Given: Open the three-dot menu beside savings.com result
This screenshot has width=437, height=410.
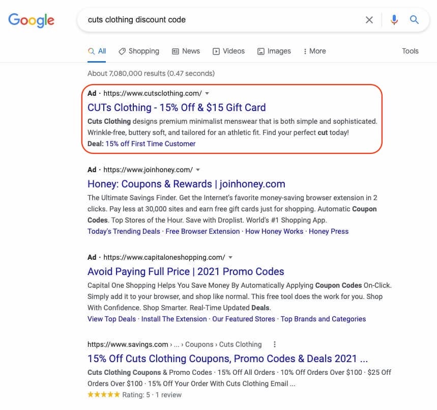Looking at the screenshot, I should tap(275, 344).
